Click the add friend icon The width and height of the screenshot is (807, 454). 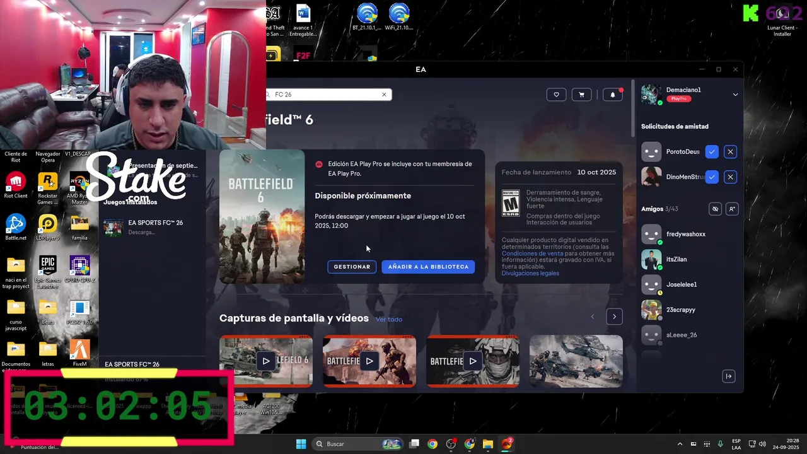pos(732,209)
